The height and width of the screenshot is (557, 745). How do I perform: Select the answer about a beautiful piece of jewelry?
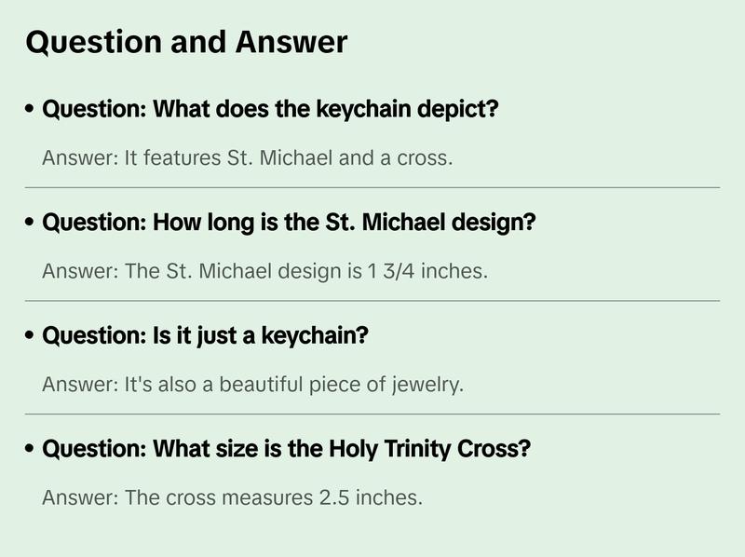252,384
